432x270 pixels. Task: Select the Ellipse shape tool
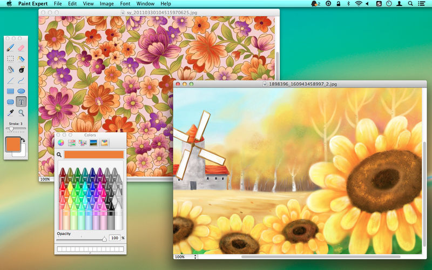[x=21, y=91]
